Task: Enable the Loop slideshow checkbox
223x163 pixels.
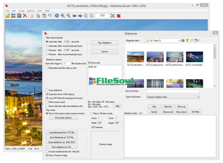Action: coord(47,90)
